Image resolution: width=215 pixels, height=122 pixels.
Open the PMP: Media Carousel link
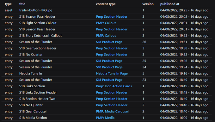click(x=112, y=111)
